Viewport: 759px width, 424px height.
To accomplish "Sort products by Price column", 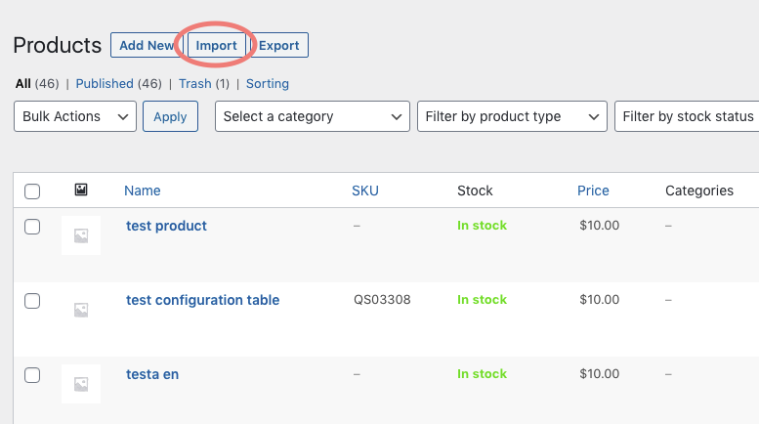I will tap(593, 191).
